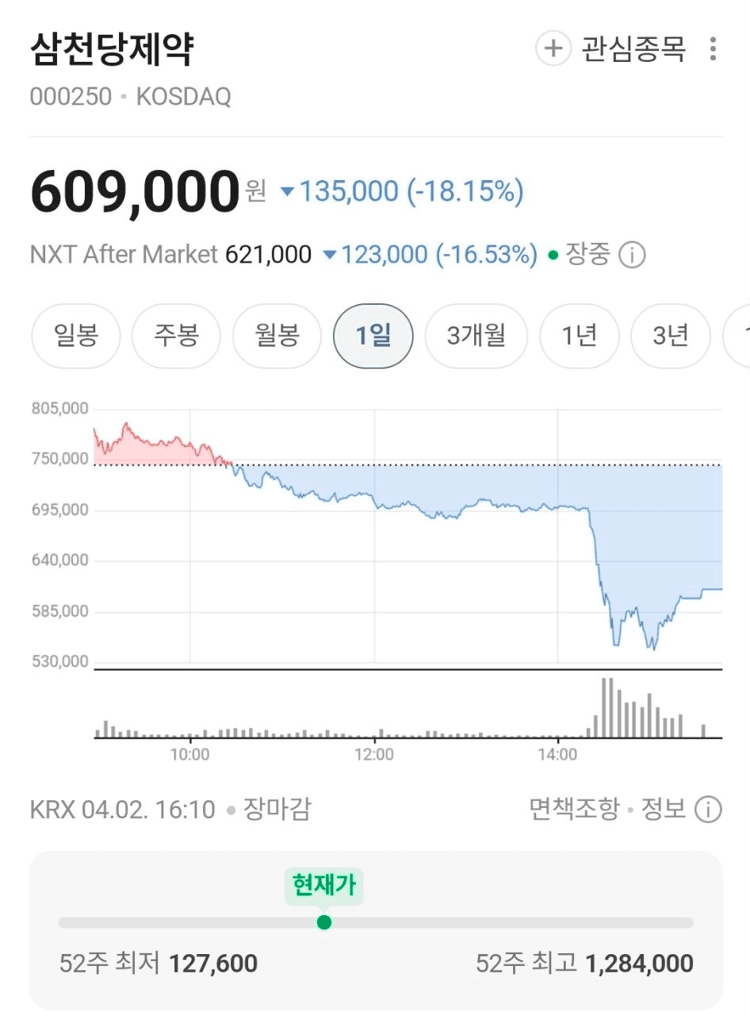
Task: Tap the plus icon beside 관심종목
Action: [x=553, y=49]
